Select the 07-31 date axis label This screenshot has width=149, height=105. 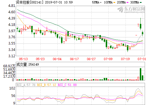pyautogui.click(x=142, y=59)
